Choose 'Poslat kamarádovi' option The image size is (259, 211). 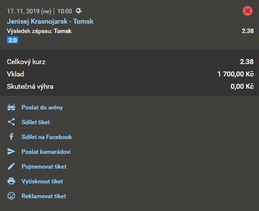46,152
